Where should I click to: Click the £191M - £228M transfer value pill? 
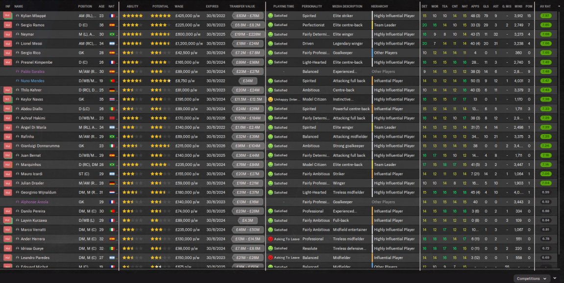click(247, 34)
